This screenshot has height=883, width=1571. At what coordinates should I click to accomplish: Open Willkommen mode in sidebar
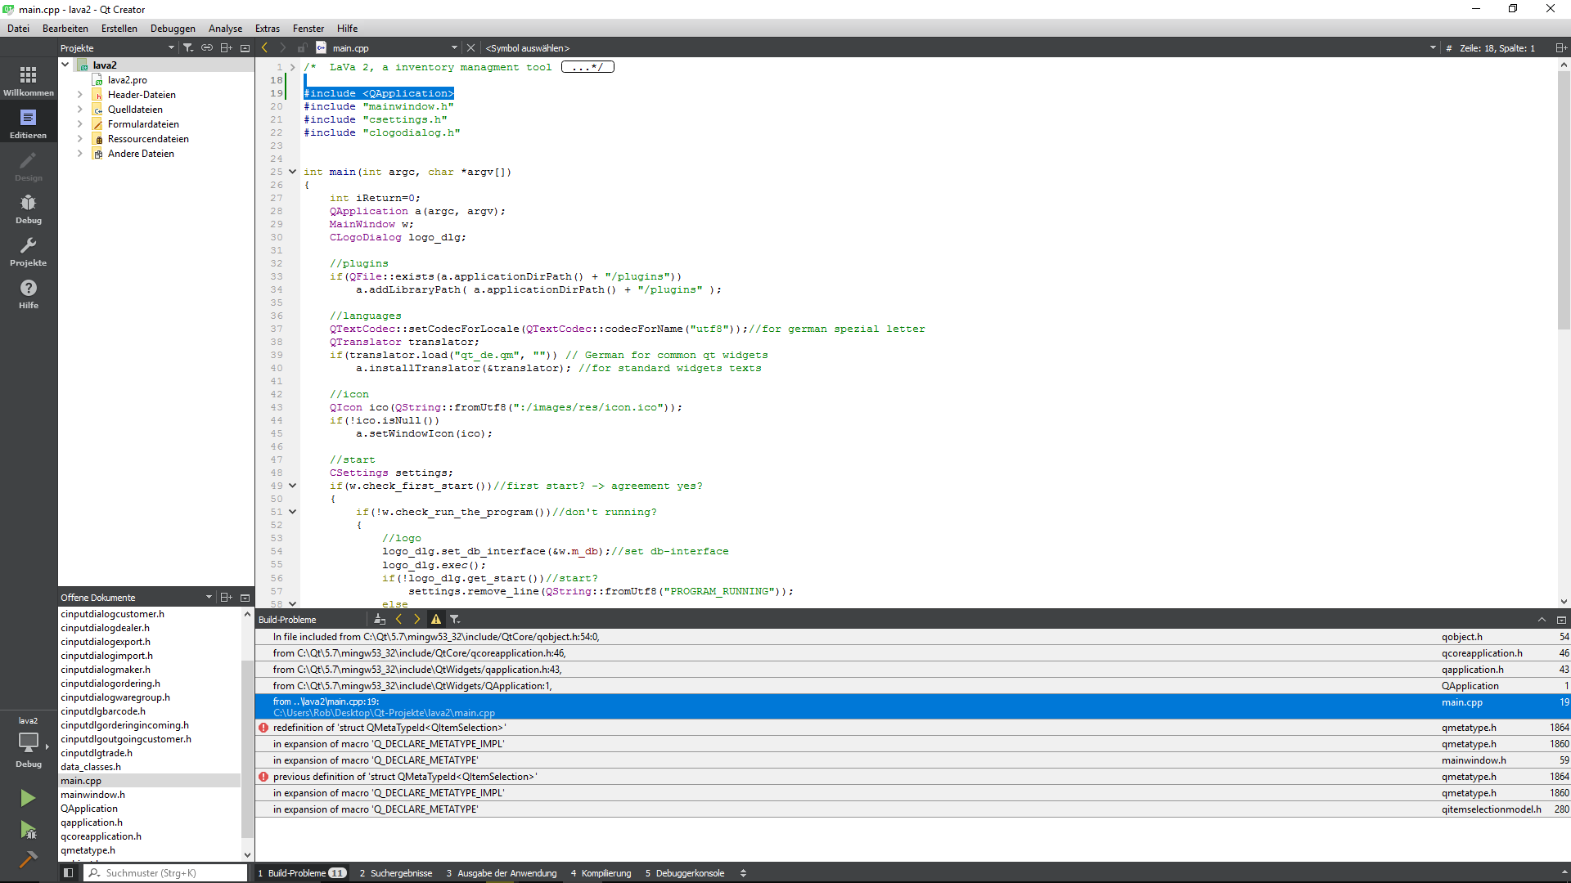click(x=28, y=81)
